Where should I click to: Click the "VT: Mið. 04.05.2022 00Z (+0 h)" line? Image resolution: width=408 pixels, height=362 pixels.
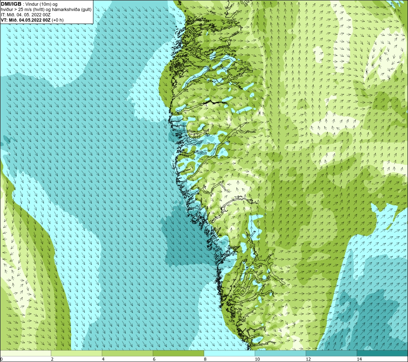tap(32, 20)
